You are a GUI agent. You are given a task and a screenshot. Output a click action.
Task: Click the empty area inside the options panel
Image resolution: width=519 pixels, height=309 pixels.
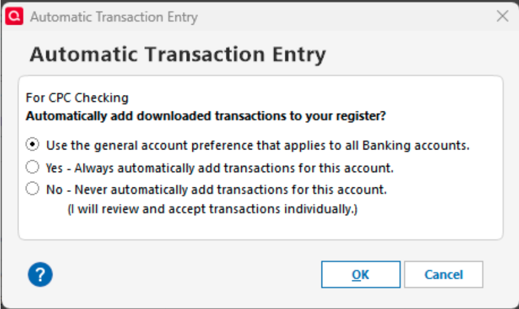(430, 215)
